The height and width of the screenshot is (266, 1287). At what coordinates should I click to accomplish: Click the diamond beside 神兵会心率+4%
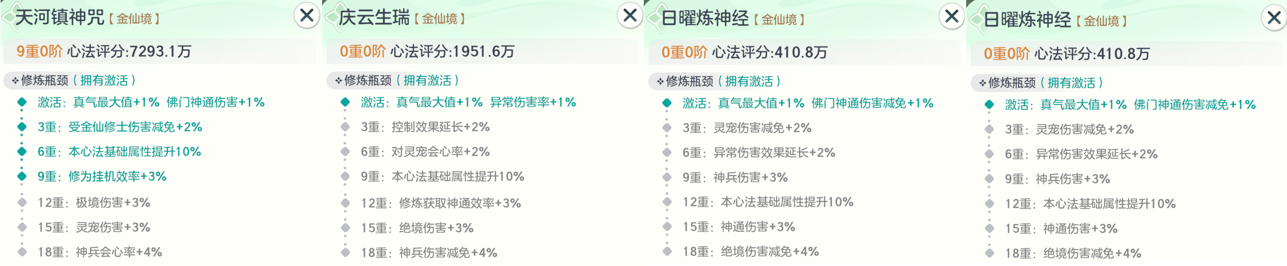pos(22,252)
